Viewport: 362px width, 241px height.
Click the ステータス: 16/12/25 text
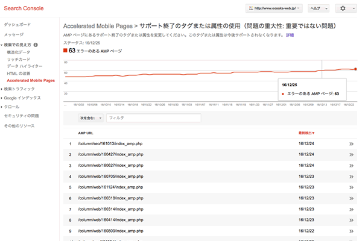tap(81, 43)
